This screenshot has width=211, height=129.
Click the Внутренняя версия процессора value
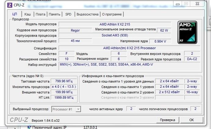192,53
